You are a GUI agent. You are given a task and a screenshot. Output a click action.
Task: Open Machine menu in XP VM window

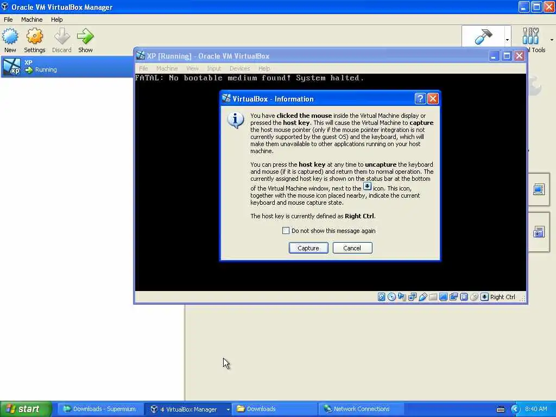tap(167, 68)
